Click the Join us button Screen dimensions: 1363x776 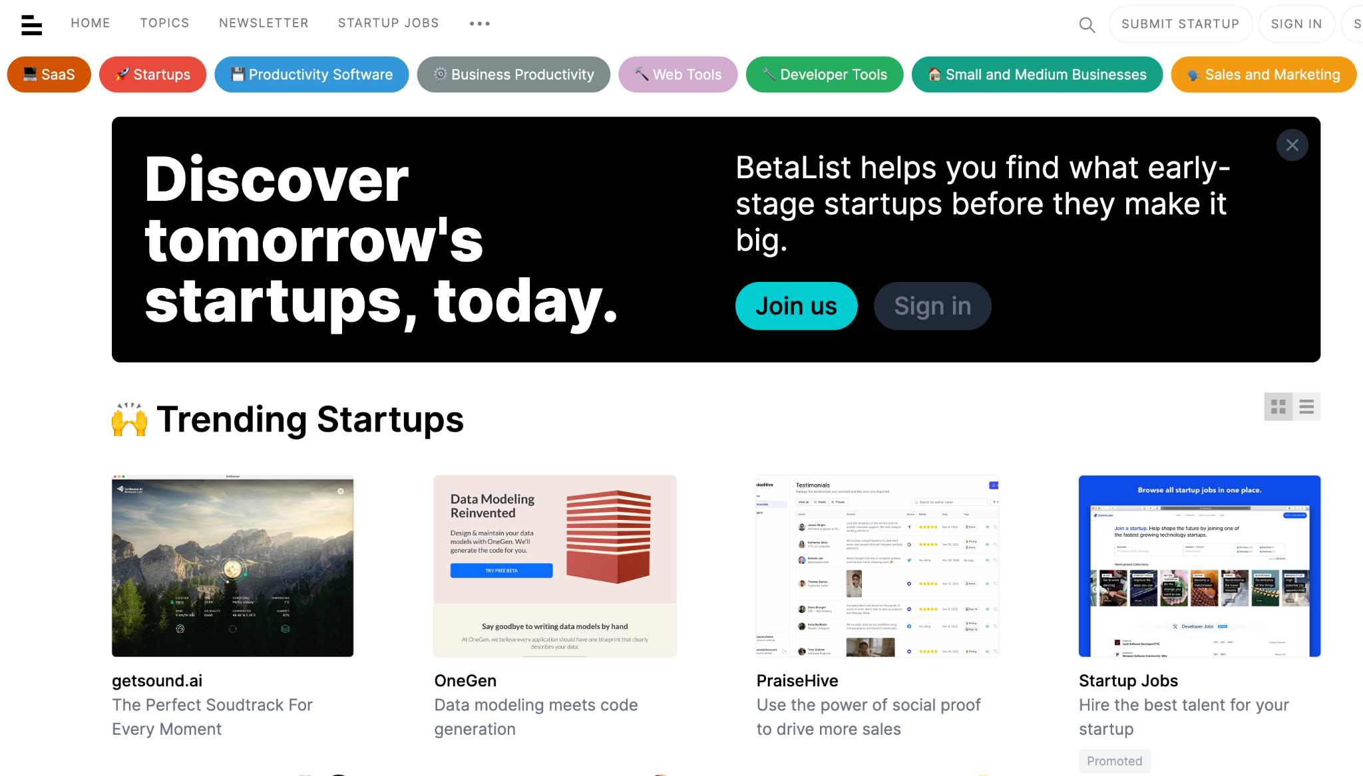796,305
